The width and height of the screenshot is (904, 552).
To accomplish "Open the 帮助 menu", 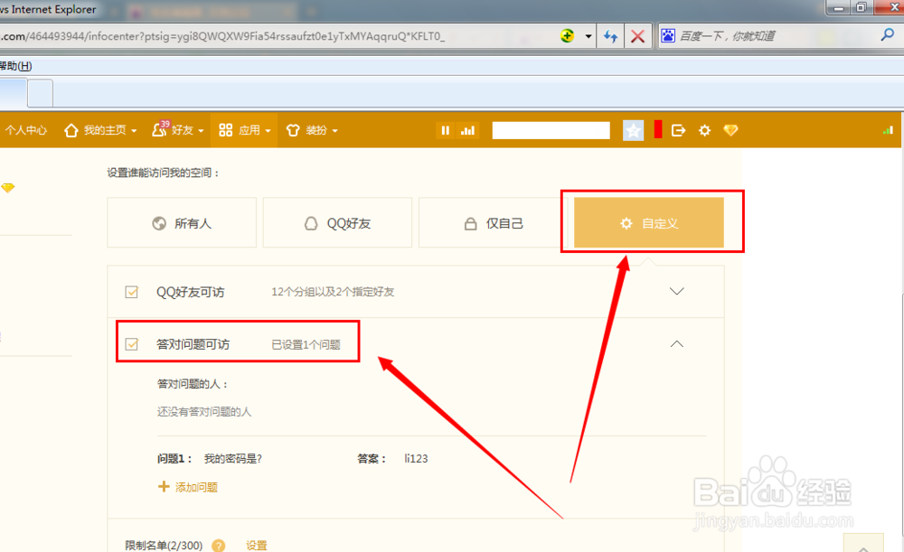I will point(16,65).
